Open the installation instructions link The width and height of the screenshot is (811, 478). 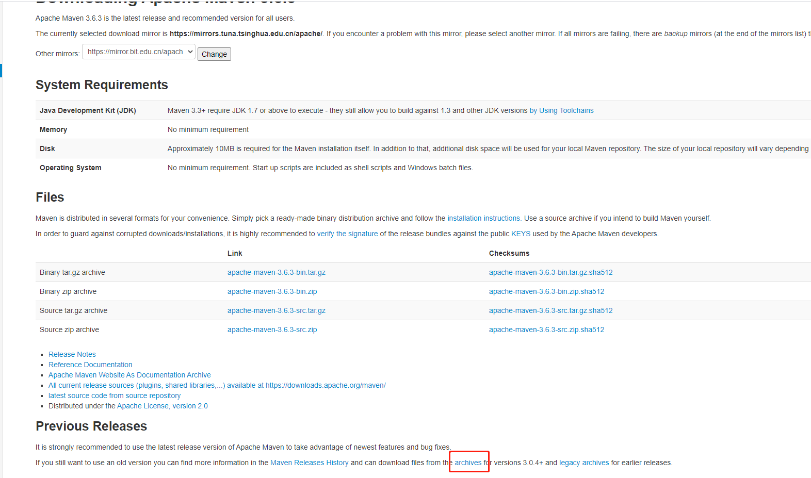coord(483,218)
